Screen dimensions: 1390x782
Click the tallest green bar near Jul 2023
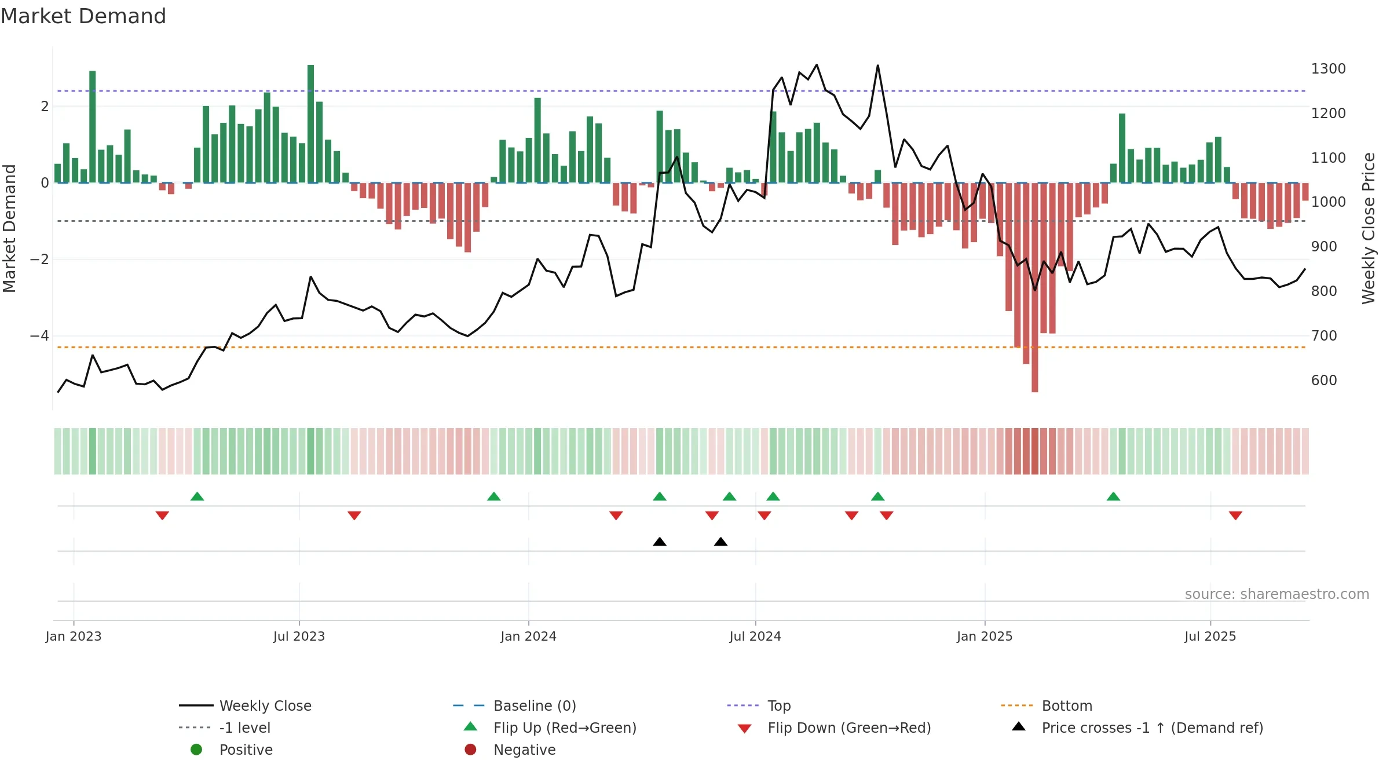(x=311, y=123)
